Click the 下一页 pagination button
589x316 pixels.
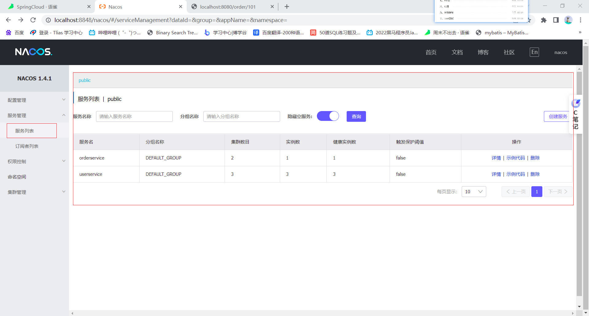(x=558, y=191)
